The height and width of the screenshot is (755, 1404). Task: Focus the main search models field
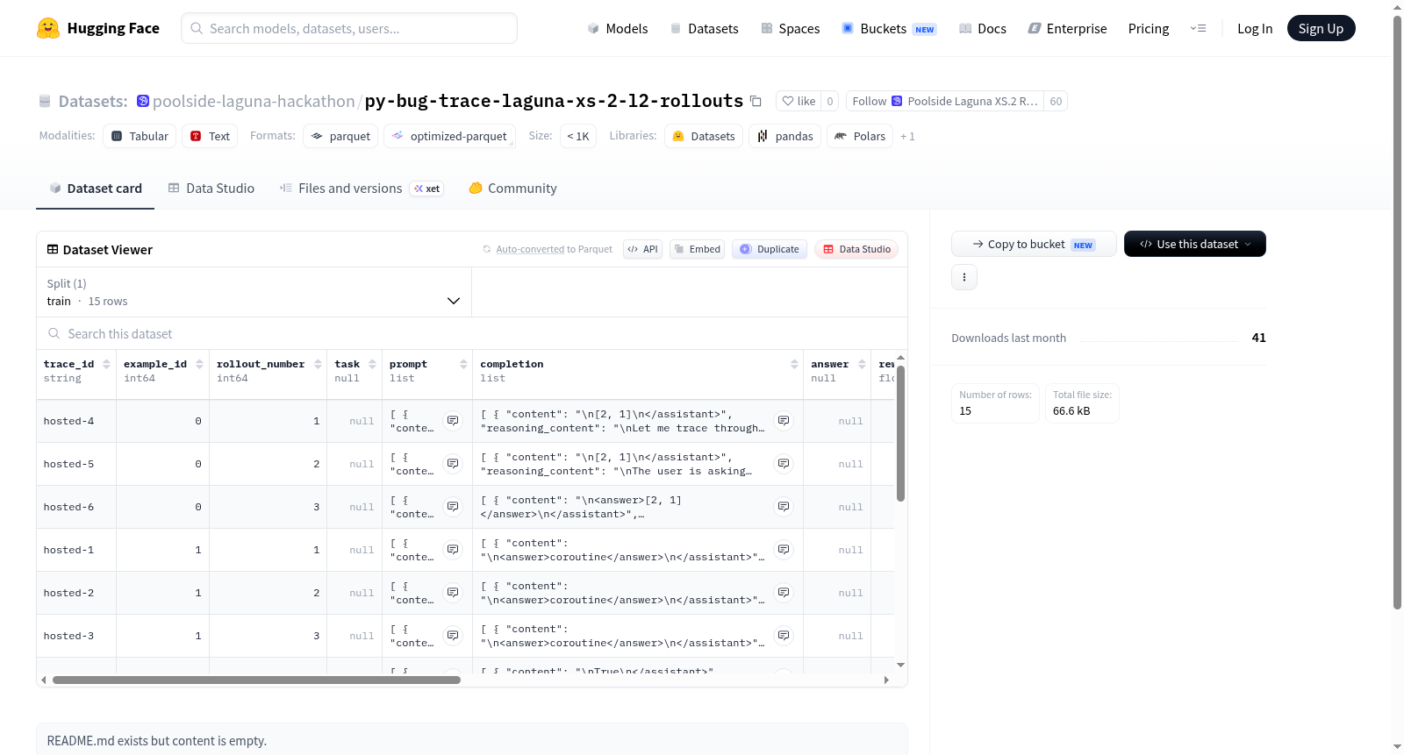[x=349, y=28]
